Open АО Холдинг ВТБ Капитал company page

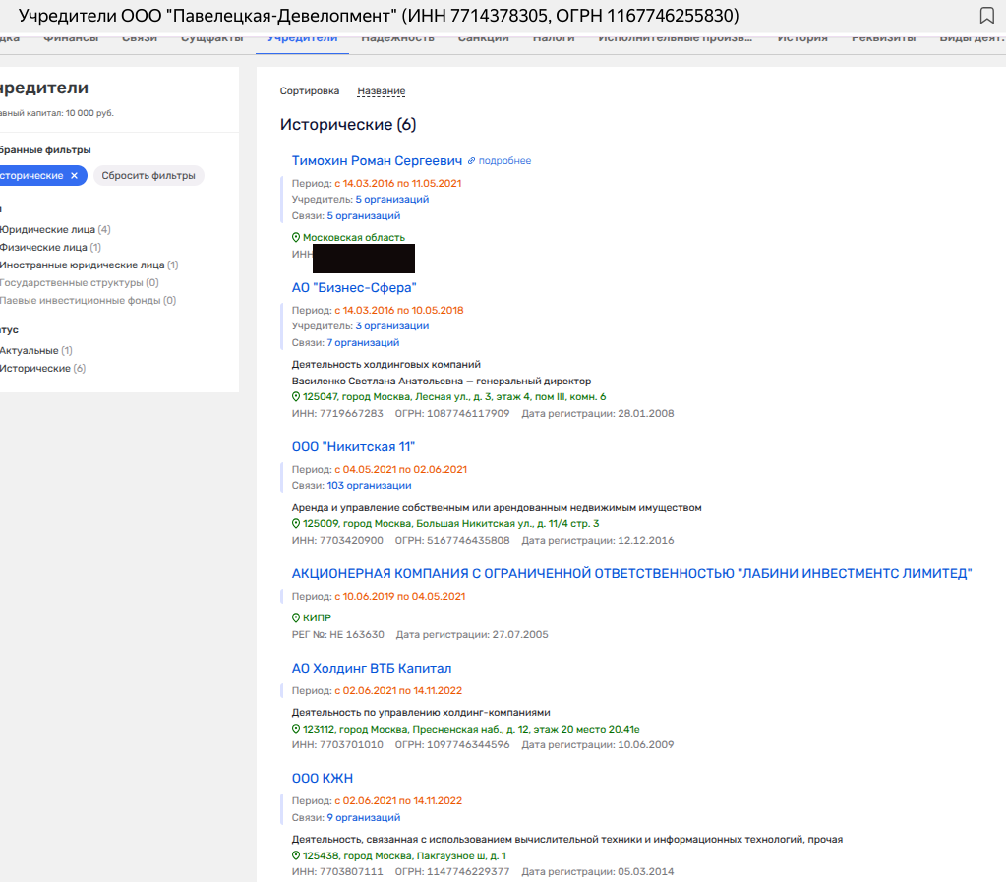click(371, 668)
